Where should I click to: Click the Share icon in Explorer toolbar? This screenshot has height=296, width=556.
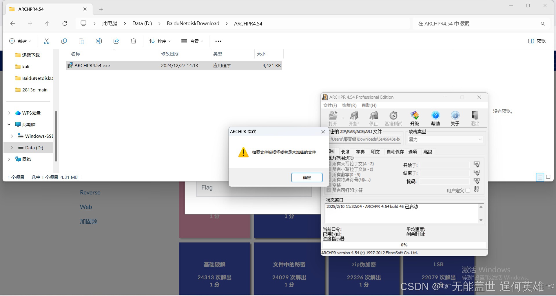tap(116, 41)
